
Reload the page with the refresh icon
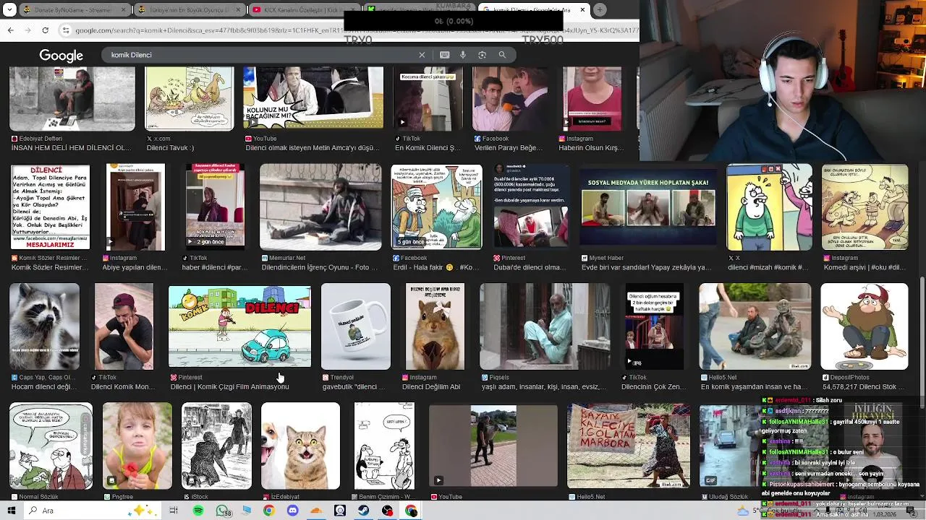(x=45, y=30)
